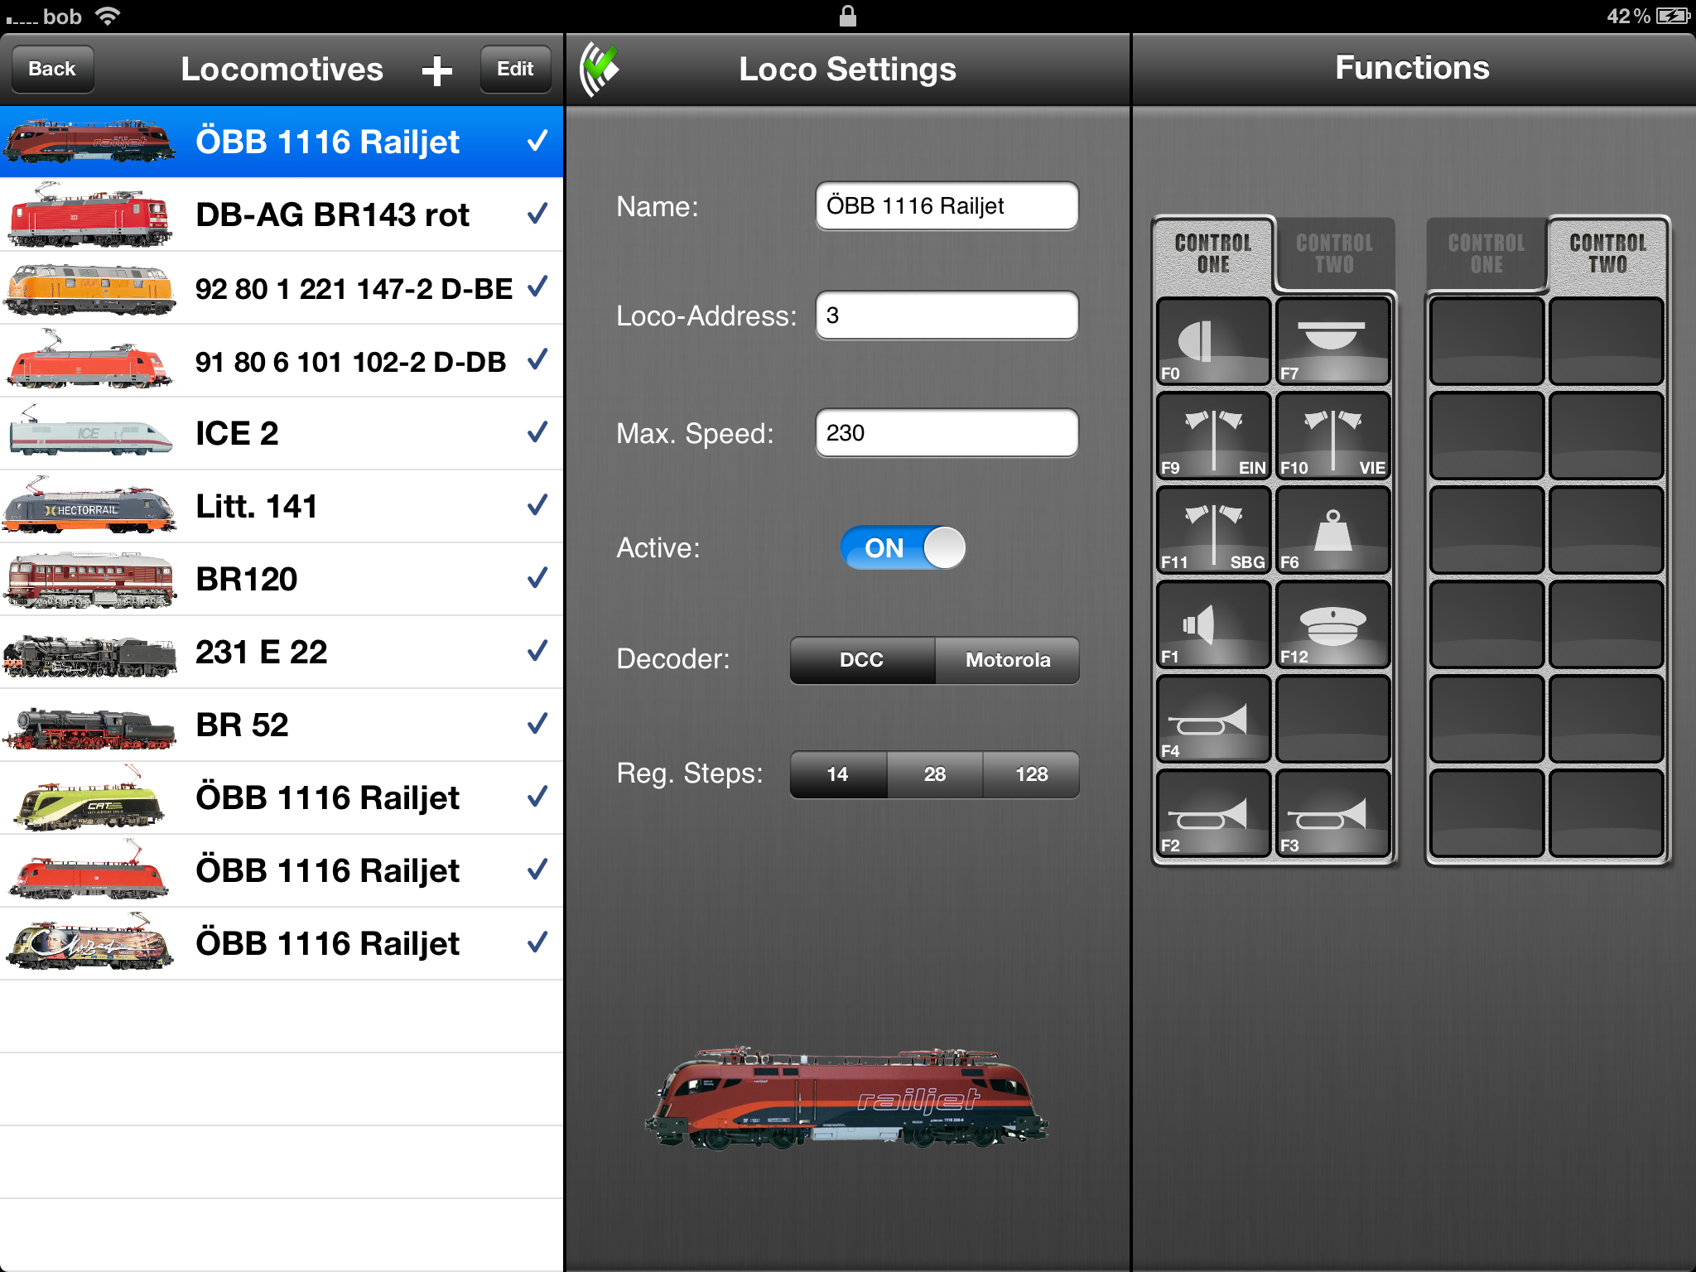Tap the F10 VIE announcement function button
1696x1272 pixels.
click(1332, 436)
